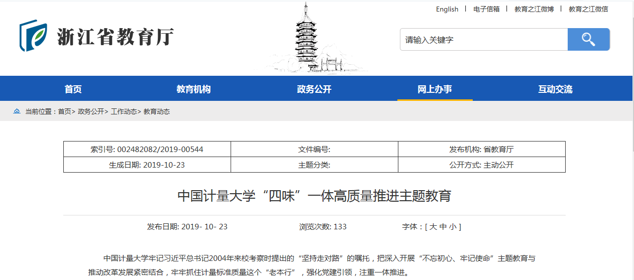
Task: Open the 教育之江微信 link
Action: point(588,9)
